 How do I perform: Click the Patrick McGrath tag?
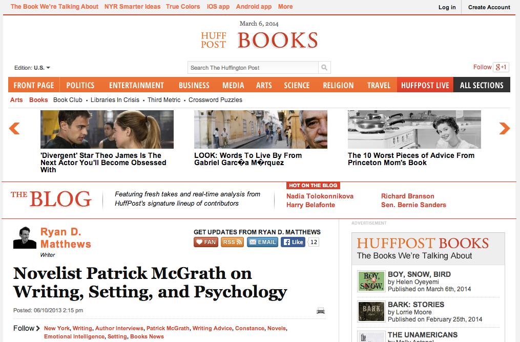tap(168, 328)
